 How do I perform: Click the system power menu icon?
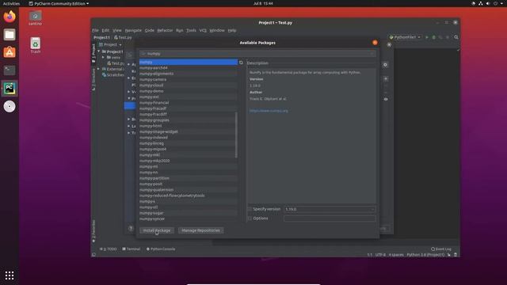click(495, 3)
